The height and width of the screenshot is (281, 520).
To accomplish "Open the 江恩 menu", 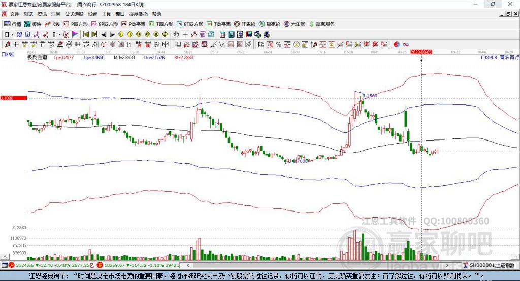I will pos(56,14).
